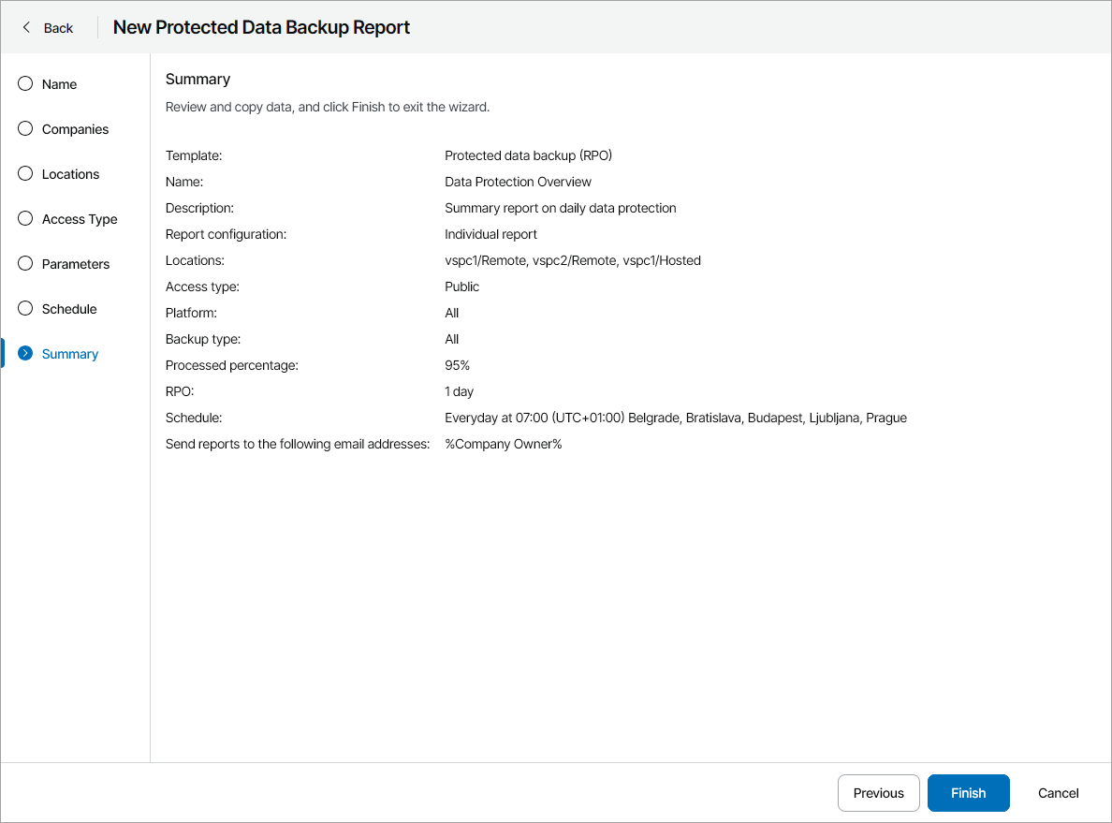Viewport: 1112px width, 823px height.
Task: Cancel the report creation wizard
Action: [1058, 793]
